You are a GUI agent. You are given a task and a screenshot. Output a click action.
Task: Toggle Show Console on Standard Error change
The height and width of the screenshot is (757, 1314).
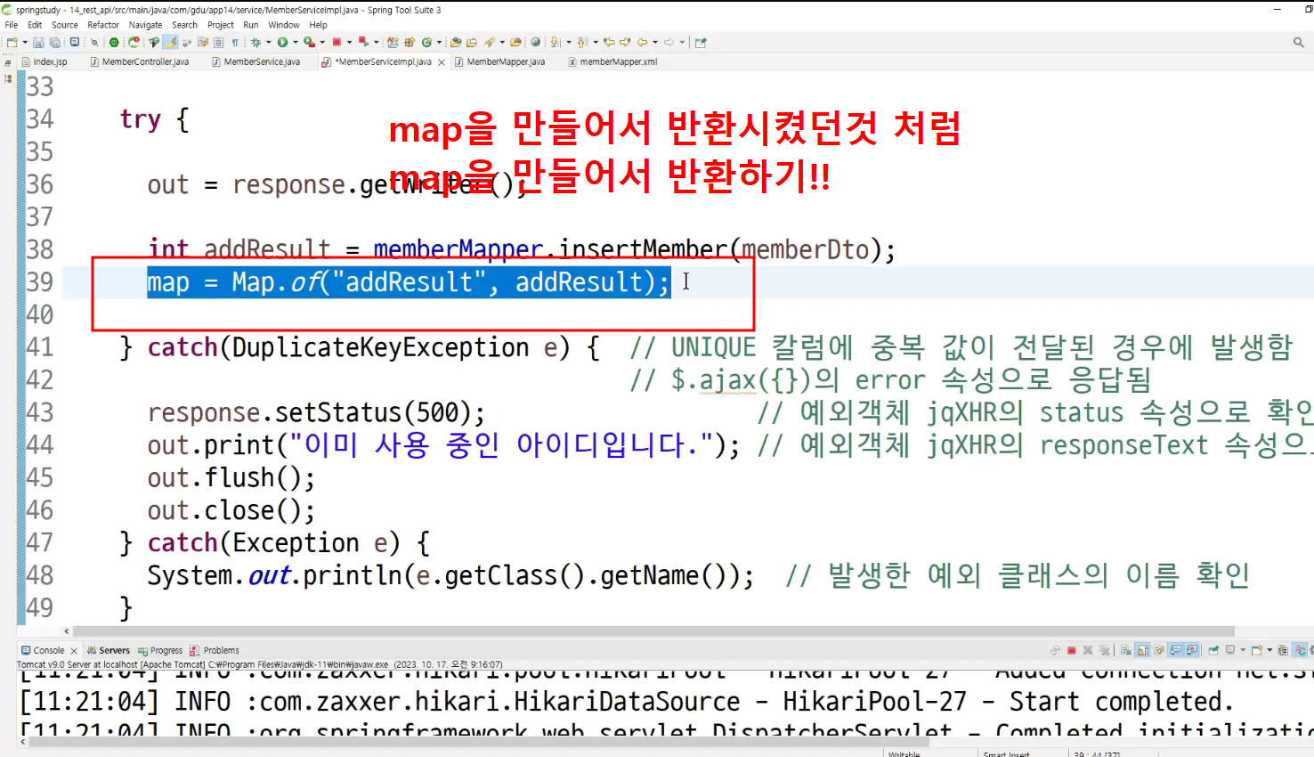click(x=1191, y=650)
